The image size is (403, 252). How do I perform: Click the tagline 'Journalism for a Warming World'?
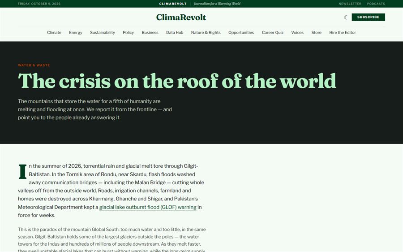(217, 4)
